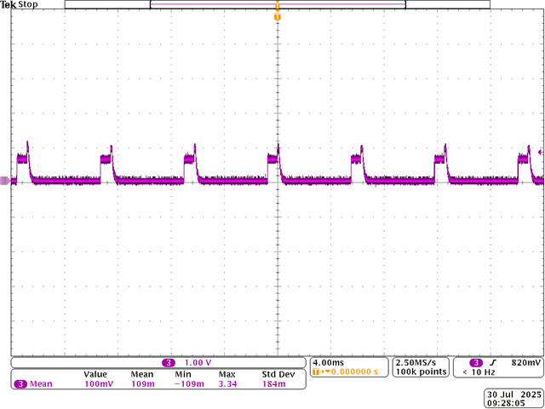545x409 pixels.
Task: Click the Std Dev column header
Action: (278, 375)
